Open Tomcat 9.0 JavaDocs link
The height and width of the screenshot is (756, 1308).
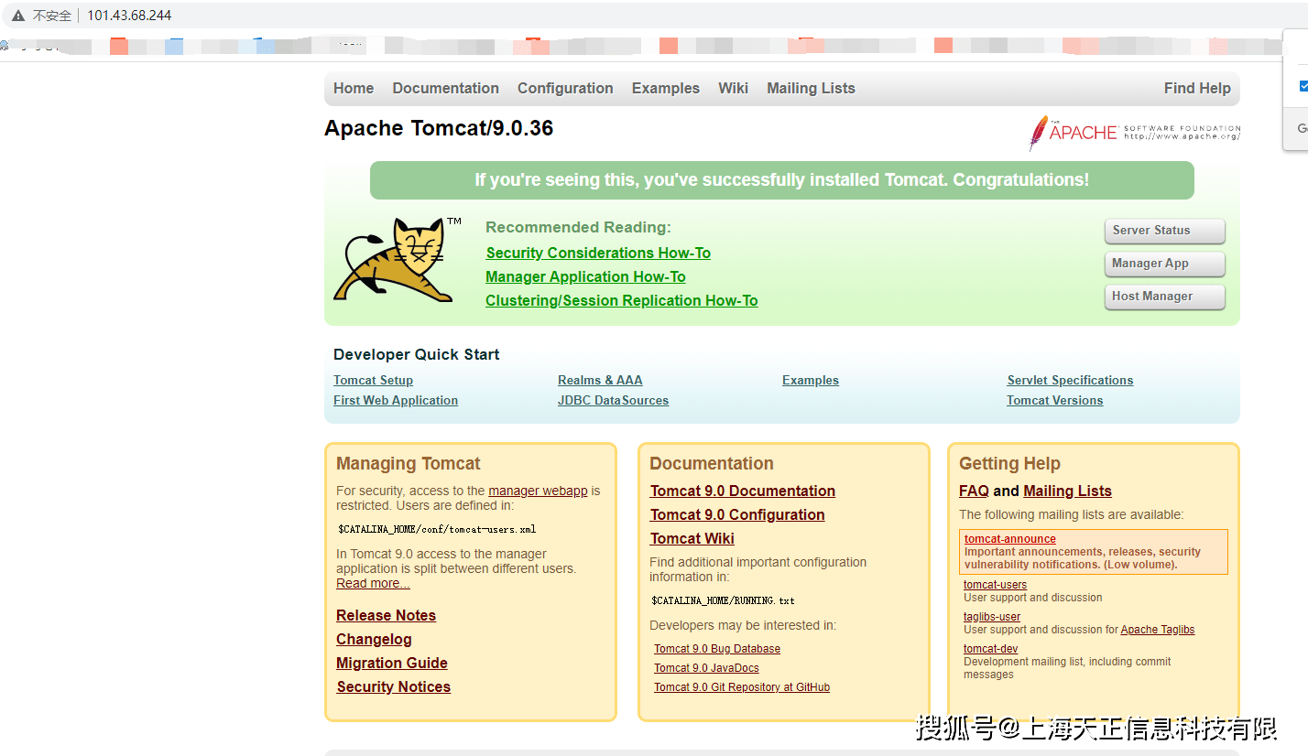(706, 668)
